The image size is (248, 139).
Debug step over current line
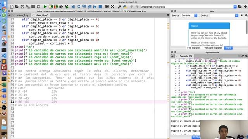(x=79, y=7)
